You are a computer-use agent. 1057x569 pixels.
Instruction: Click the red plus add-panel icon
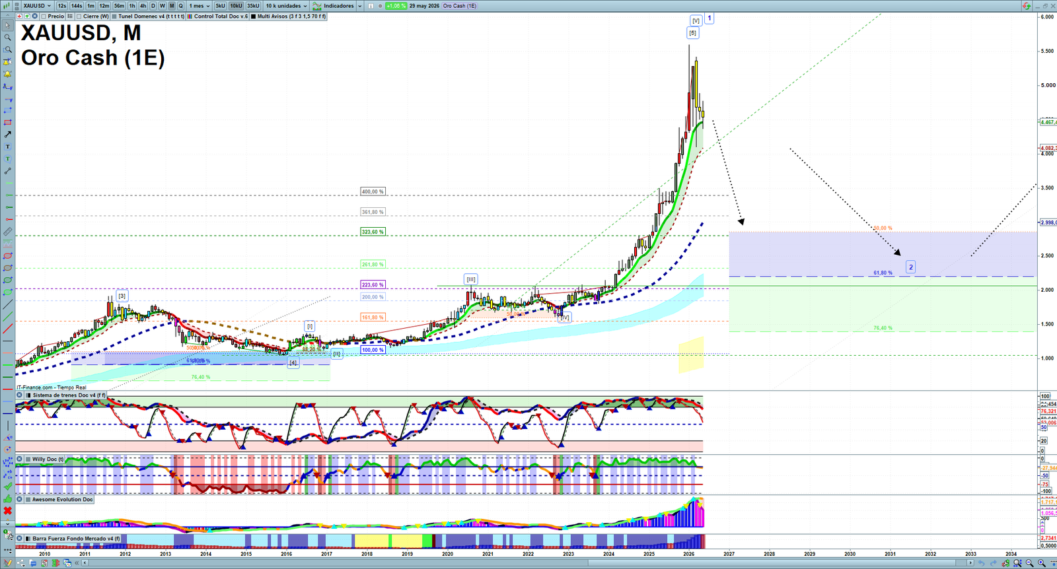click(x=19, y=16)
